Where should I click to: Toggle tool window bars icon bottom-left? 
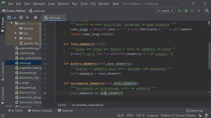point(3,115)
